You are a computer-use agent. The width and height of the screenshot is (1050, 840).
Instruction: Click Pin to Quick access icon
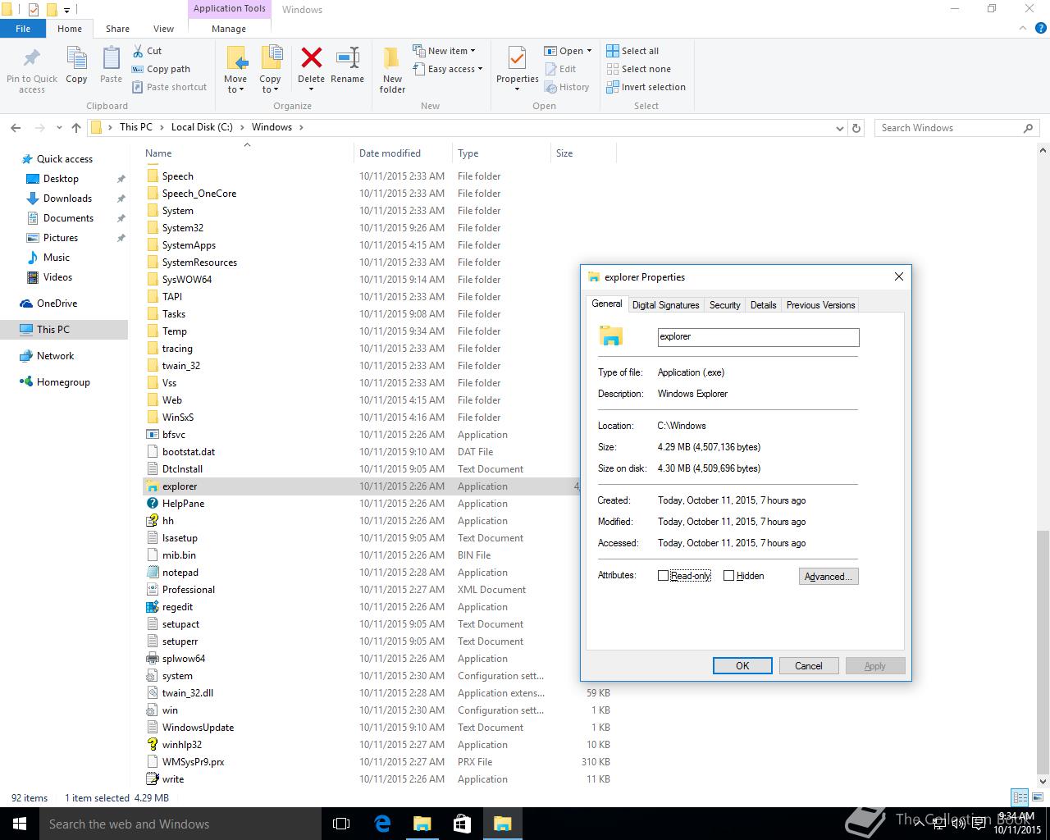point(32,59)
